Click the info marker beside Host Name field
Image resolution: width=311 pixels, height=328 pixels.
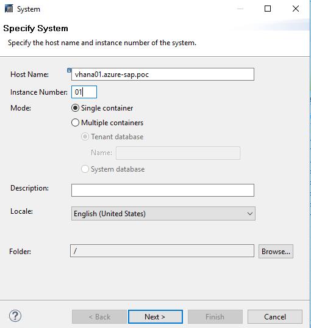pos(69,70)
